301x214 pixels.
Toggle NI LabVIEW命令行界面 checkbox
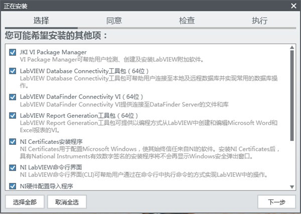13,167
